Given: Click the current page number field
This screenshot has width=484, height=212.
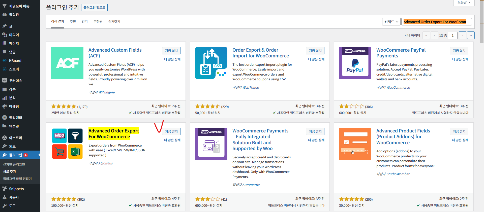Looking at the screenshot, I should coord(453,36).
